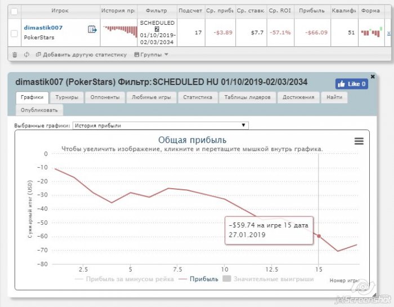
Task: Switch to the Достижения tab
Action: (298, 97)
